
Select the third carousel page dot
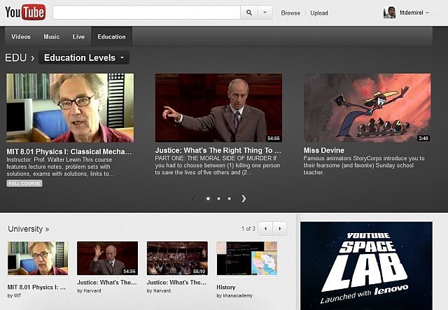[x=230, y=199]
